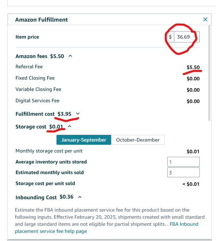216x241 pixels.
Task: Focus the Average inventory units stored field
Action: pyautogui.click(x=184, y=162)
